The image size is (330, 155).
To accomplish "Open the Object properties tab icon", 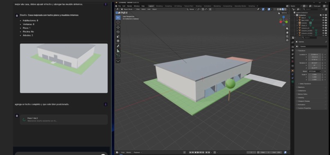I will (x=293, y=71).
